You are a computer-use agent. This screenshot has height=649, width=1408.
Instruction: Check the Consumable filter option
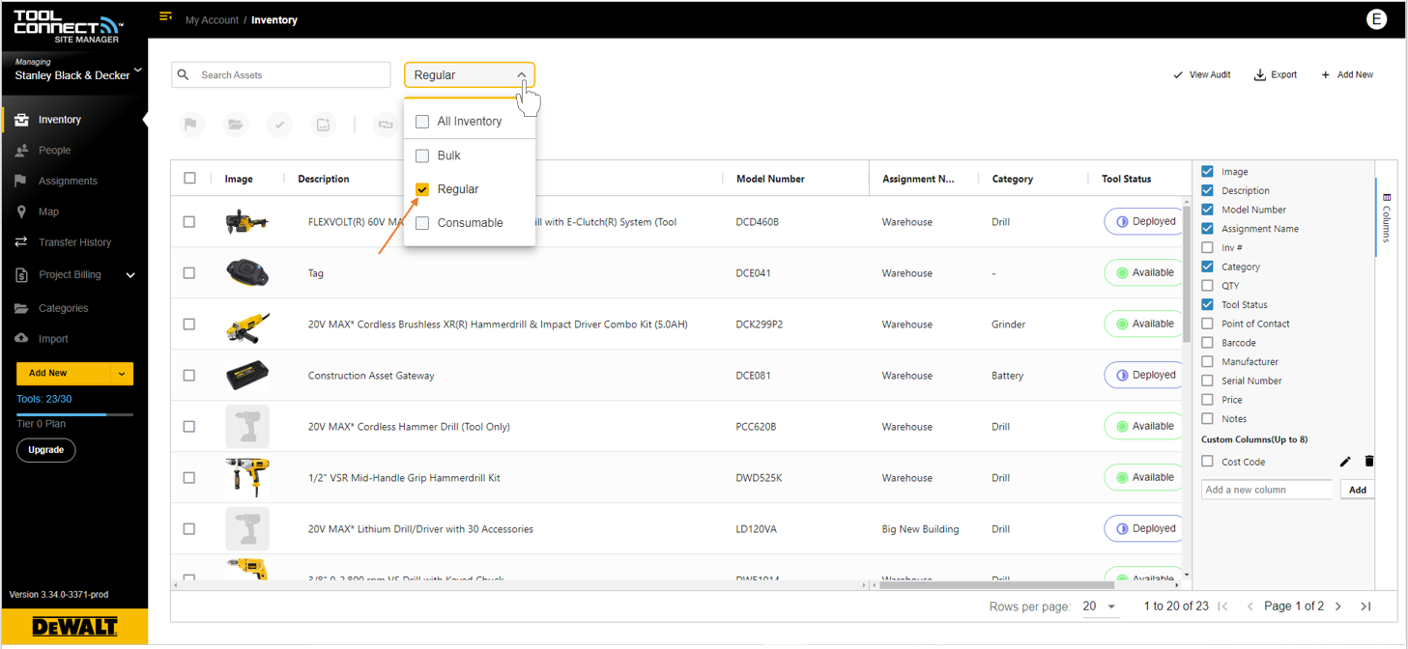(422, 223)
